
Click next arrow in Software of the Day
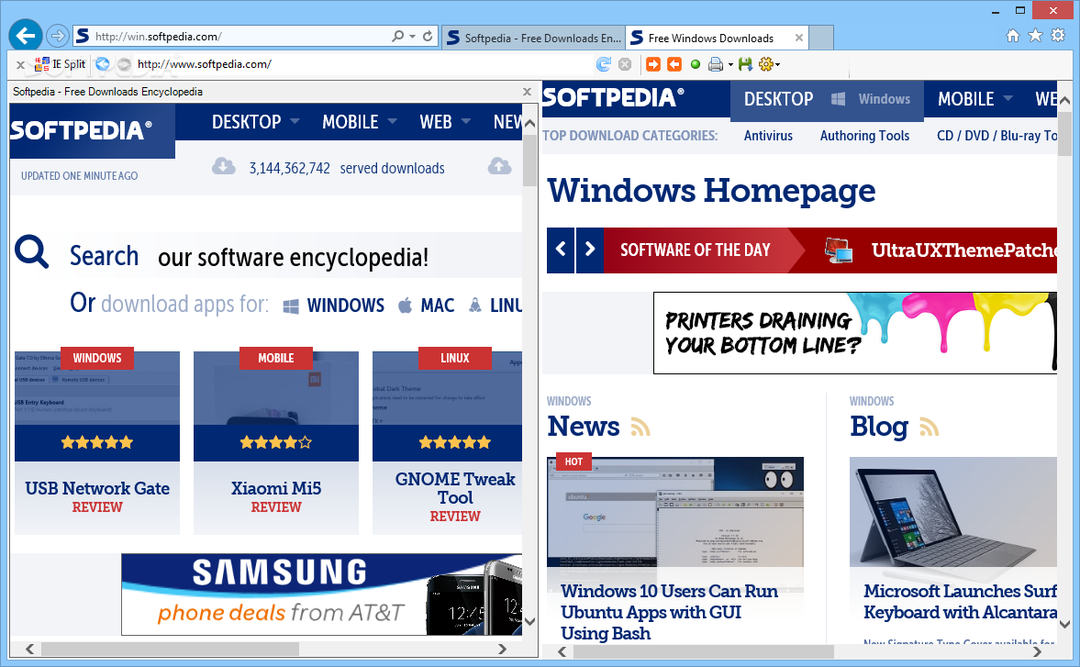[x=590, y=250]
